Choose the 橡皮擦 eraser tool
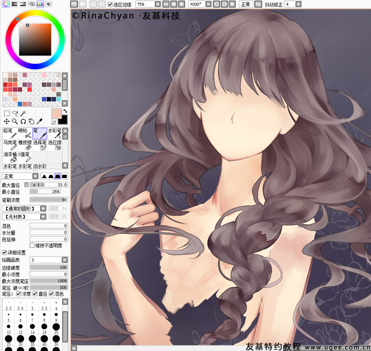This screenshot has width=371, height=351. tap(25, 145)
